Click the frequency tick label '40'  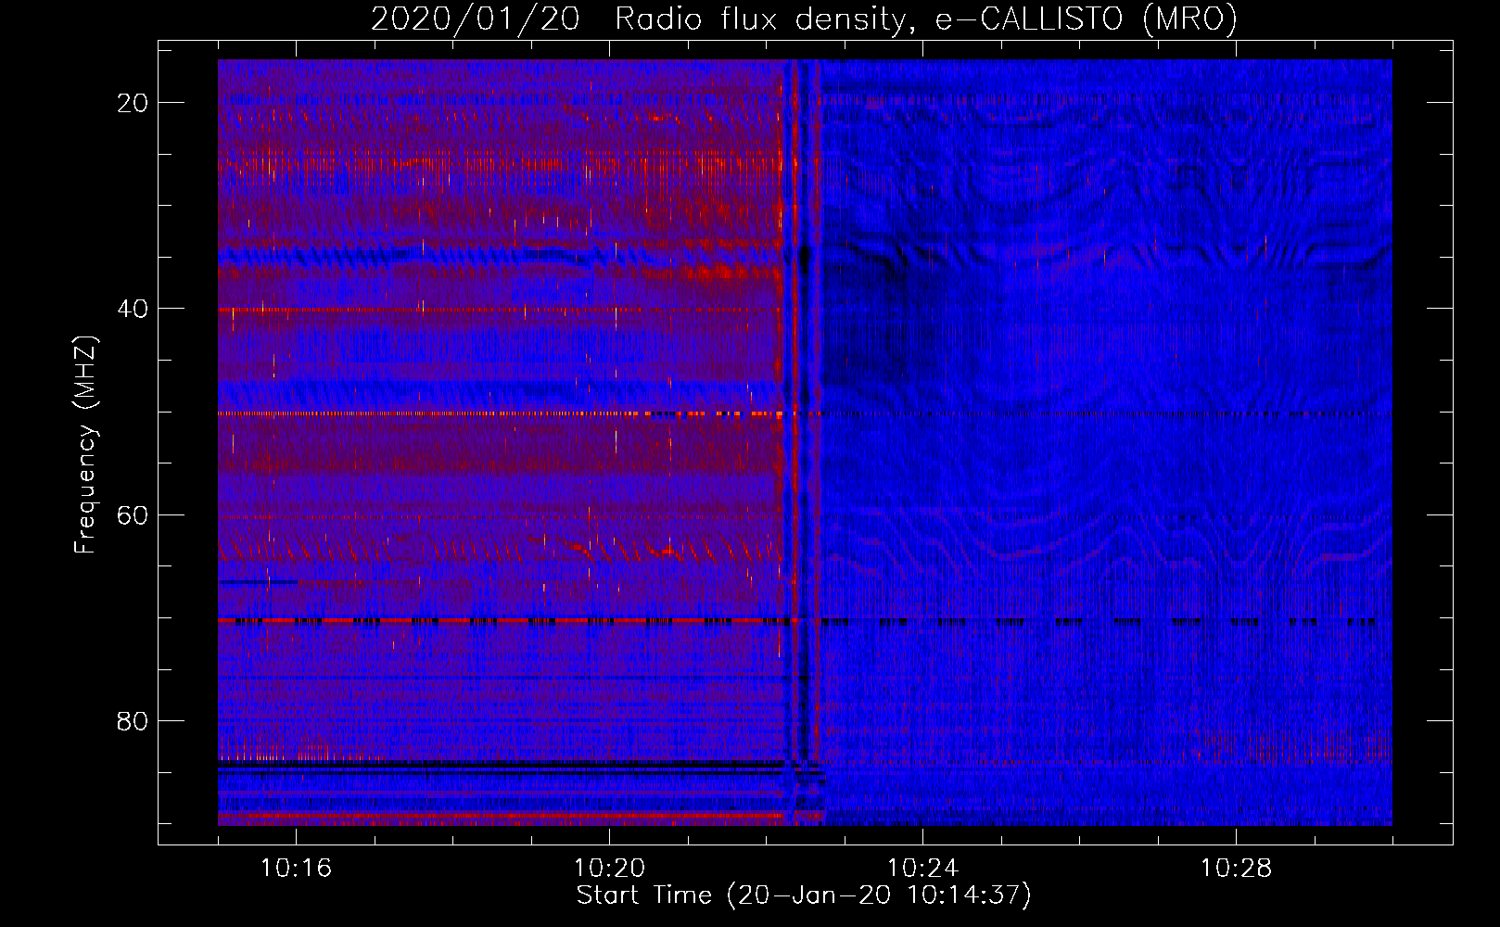coord(133,309)
